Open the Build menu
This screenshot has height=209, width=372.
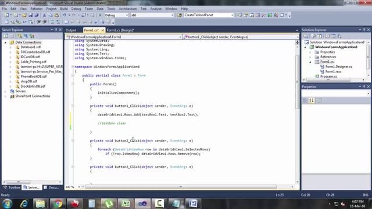64,9
